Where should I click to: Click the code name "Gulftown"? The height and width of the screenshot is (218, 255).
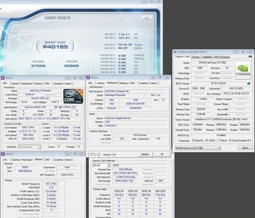(30, 94)
